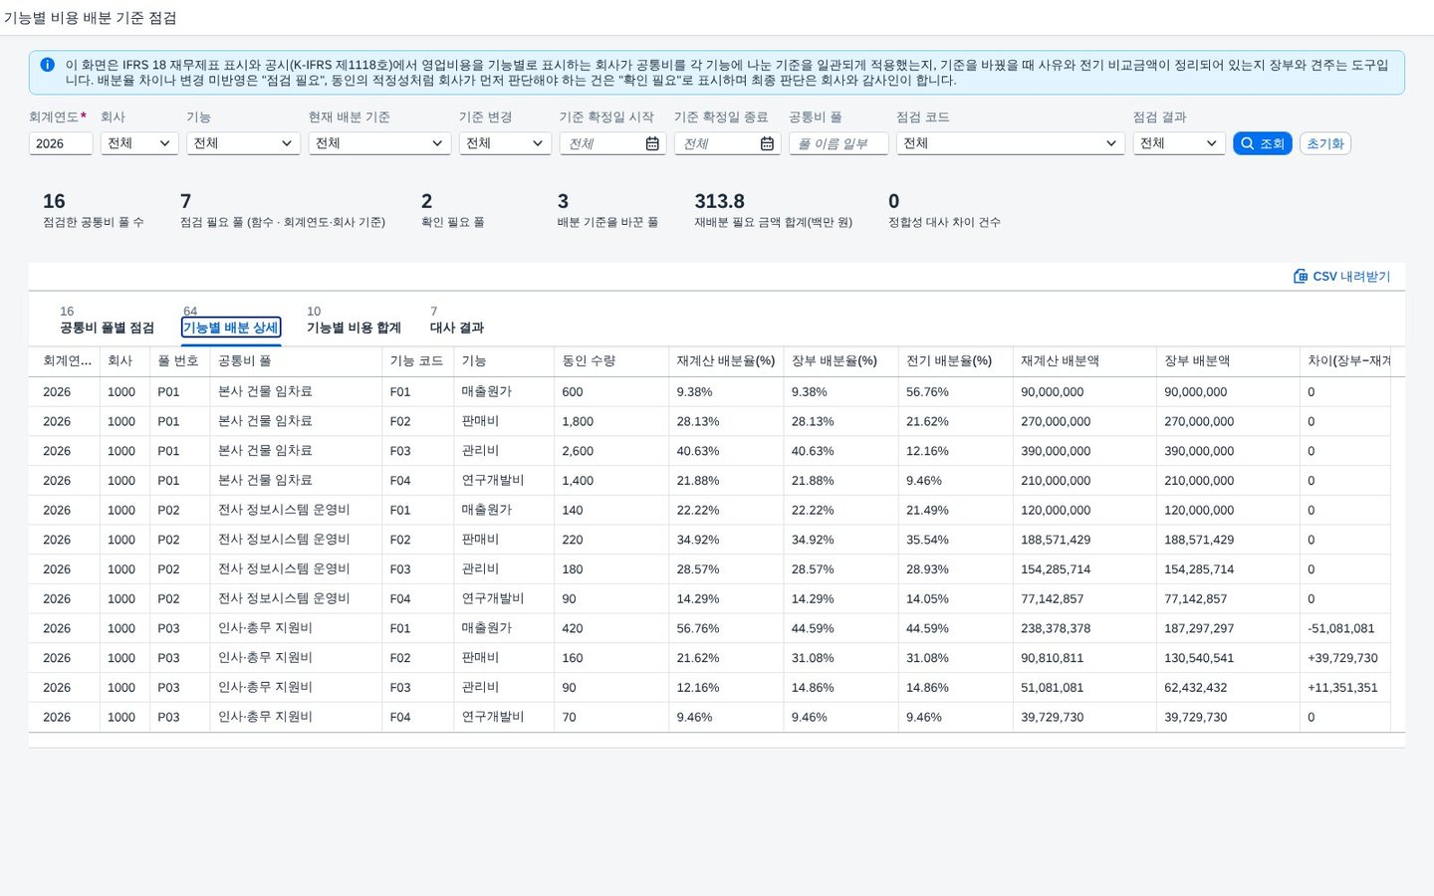Viewport: 1434px width, 896px height.
Task: Expand the 현재 배분 기준 dropdown
Action: point(379,143)
